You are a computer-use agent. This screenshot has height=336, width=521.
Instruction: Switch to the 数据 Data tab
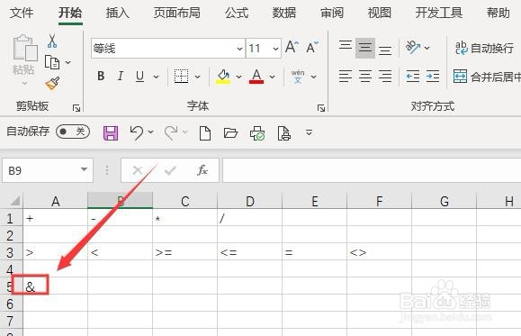coord(284,13)
